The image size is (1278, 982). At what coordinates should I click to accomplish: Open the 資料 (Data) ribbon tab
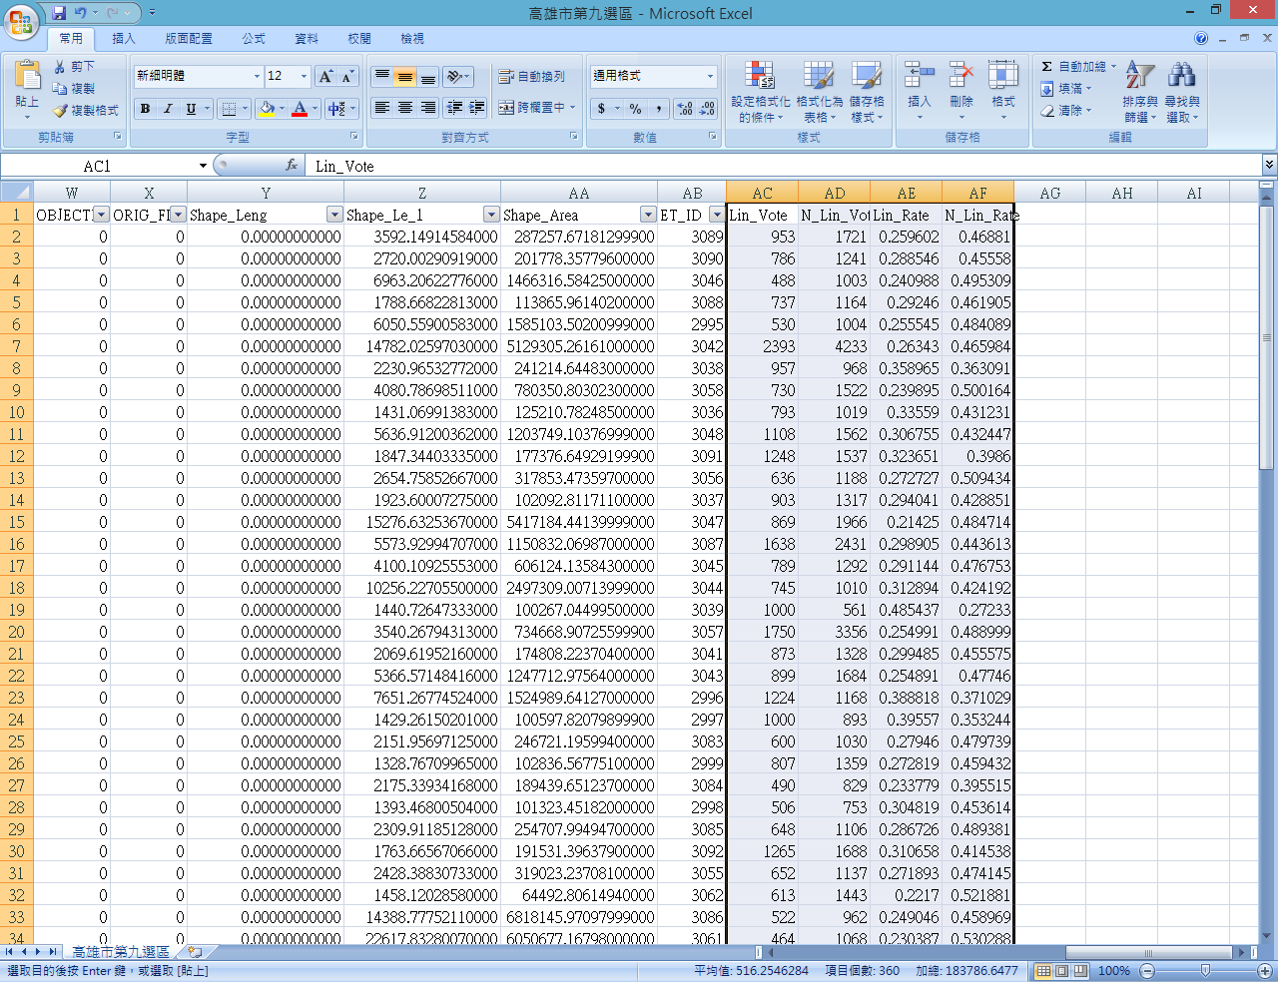pyautogui.click(x=307, y=39)
